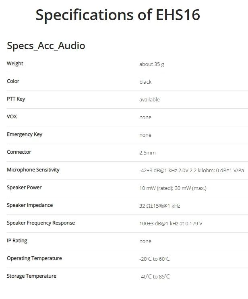Screen dimensions: 248x299
Task: Click the Specifications of EHS16 heading
Action: pos(118,15)
